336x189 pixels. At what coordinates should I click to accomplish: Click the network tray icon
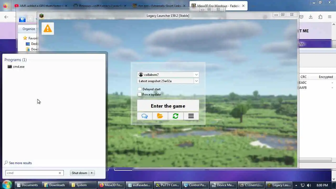coord(303,185)
